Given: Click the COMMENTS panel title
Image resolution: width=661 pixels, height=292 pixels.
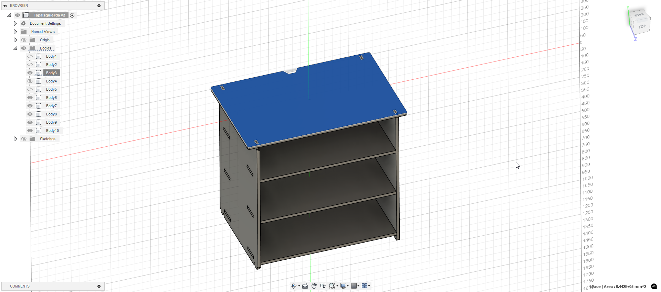Looking at the screenshot, I should [20, 286].
